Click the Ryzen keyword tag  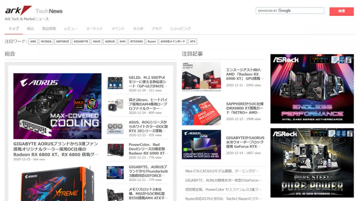pos(152,41)
